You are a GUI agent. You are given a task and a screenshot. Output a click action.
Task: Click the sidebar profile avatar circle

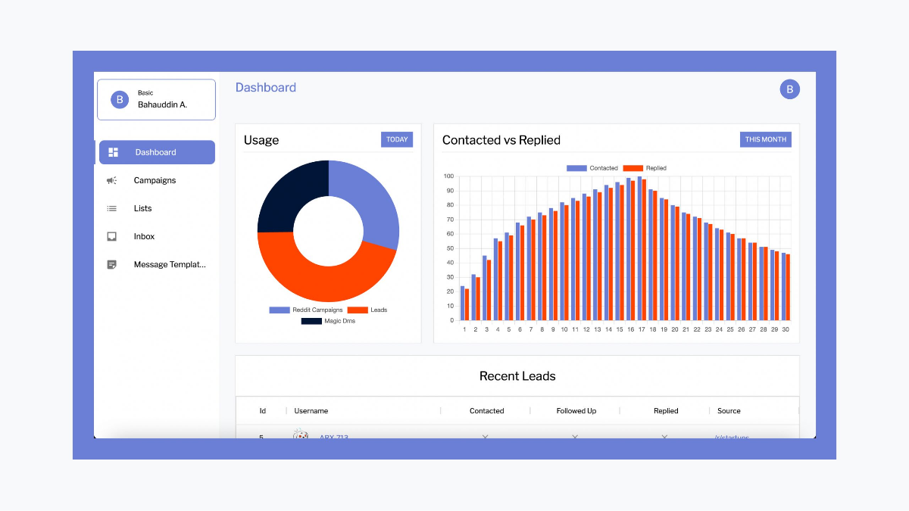[120, 99]
